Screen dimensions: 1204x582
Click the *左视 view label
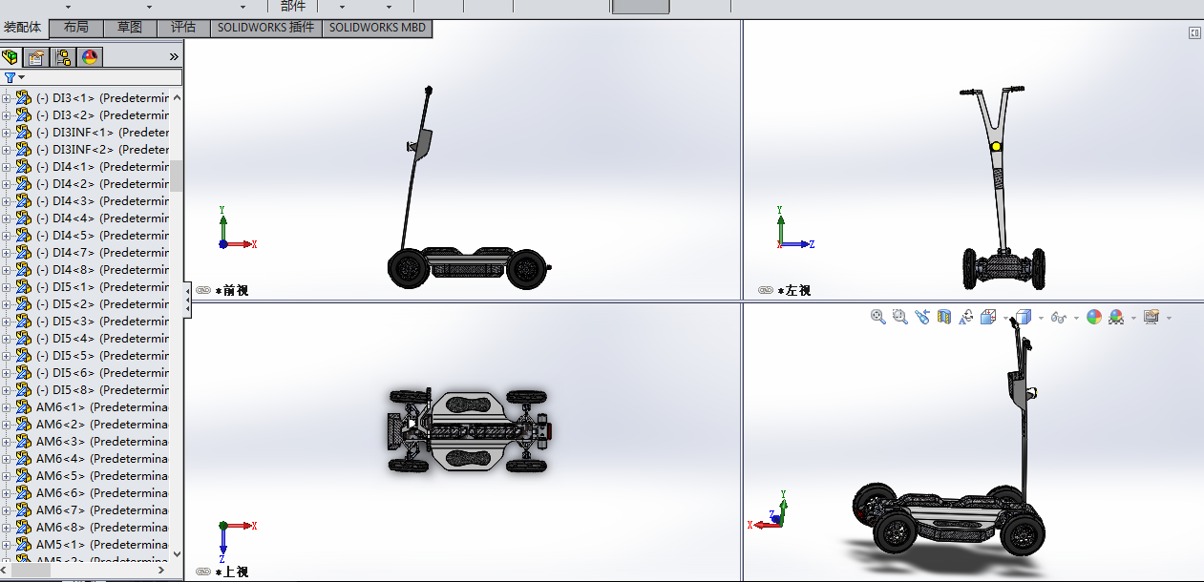[793, 290]
